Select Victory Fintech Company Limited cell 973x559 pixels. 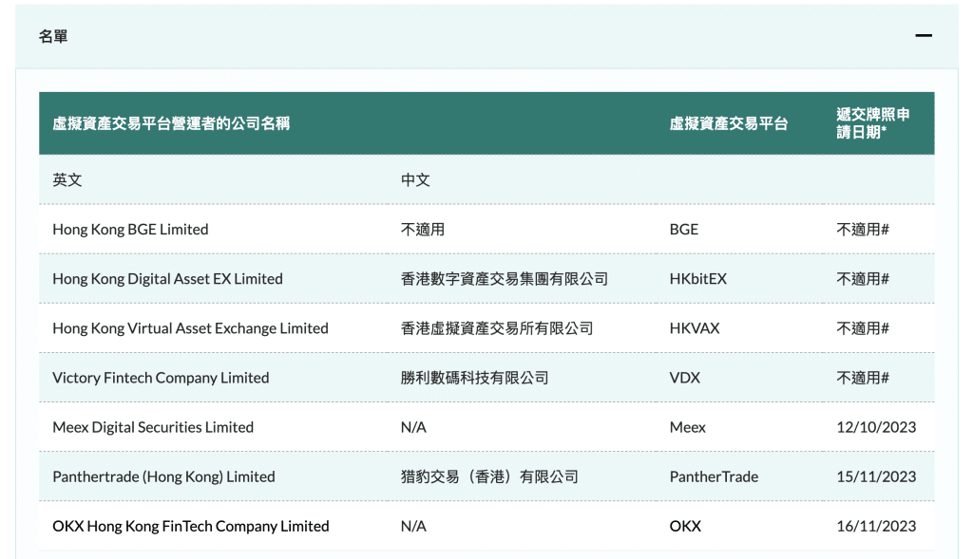[161, 378]
